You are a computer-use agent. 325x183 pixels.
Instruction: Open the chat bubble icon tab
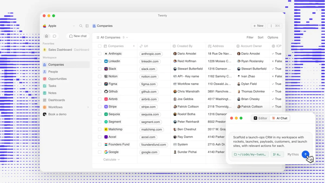tap(54, 36)
